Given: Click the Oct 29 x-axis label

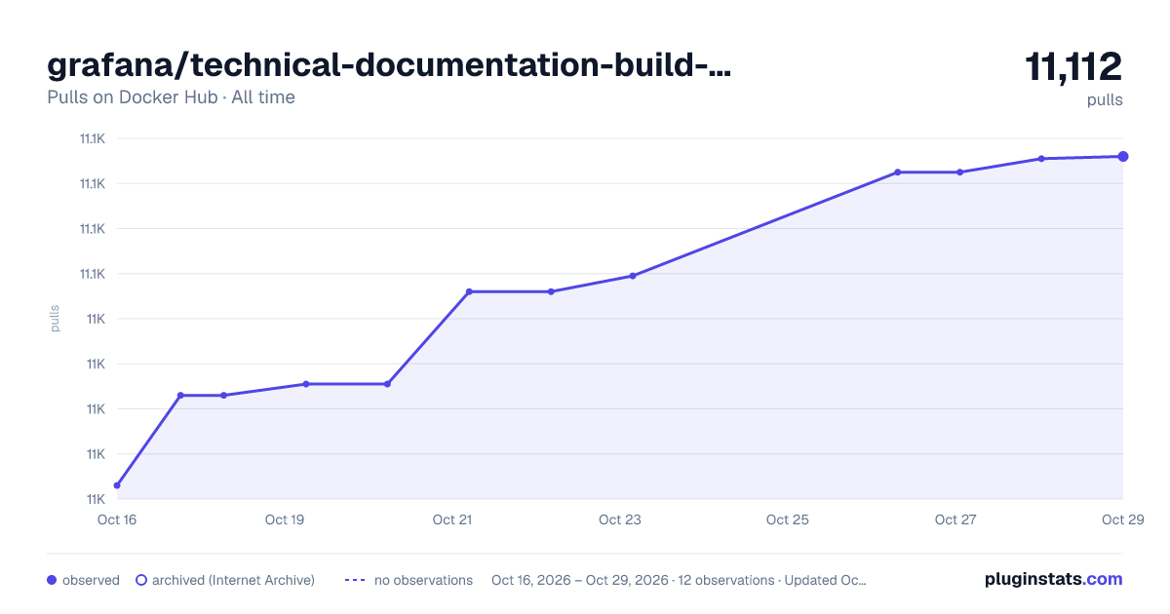Looking at the screenshot, I should [1121, 519].
